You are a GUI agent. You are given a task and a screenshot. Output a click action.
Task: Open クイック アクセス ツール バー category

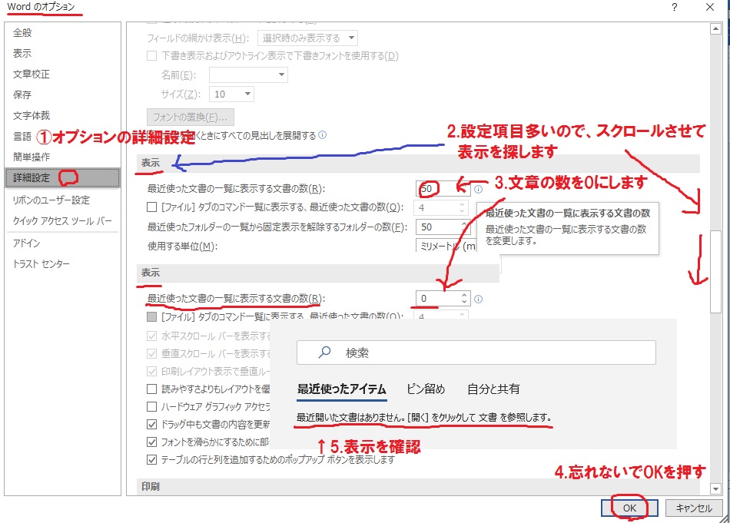(x=62, y=221)
